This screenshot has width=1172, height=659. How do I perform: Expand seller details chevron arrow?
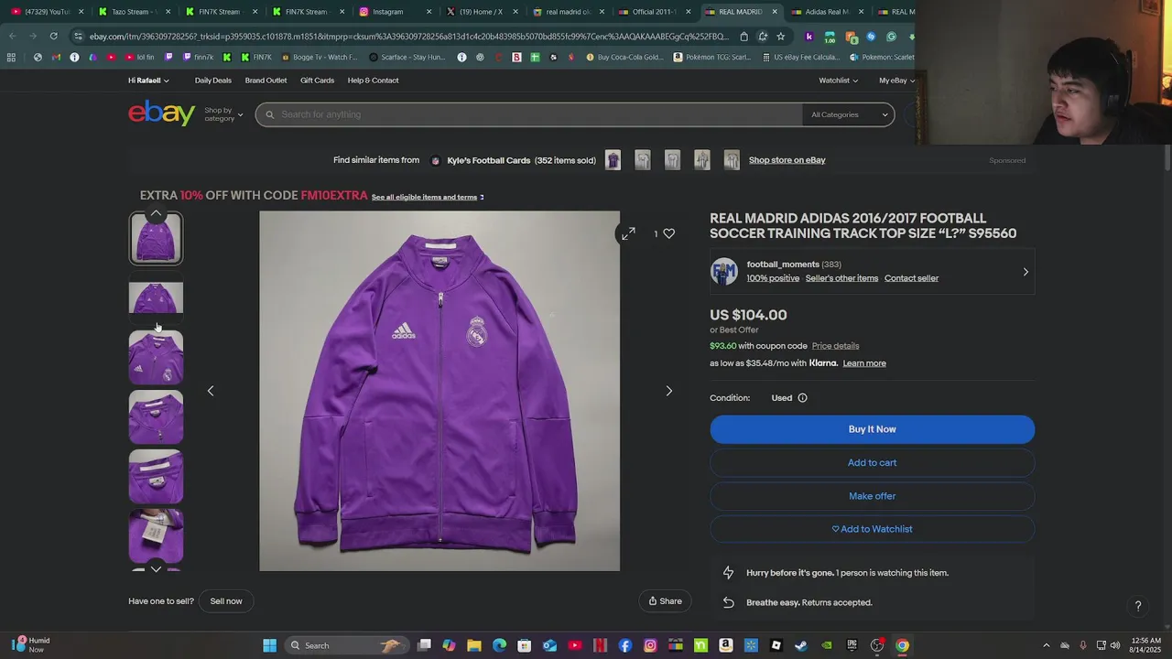[1025, 272]
